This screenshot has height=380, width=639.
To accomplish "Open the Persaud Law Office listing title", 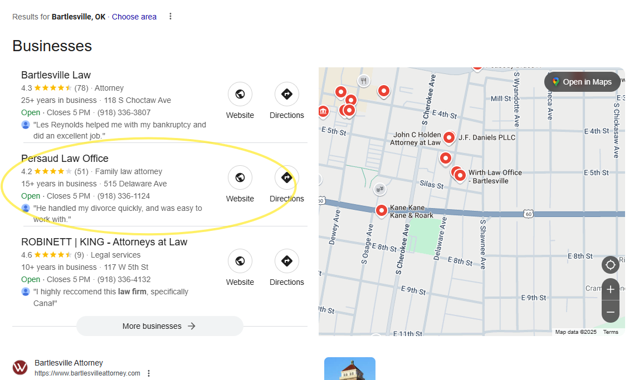I will [65, 158].
